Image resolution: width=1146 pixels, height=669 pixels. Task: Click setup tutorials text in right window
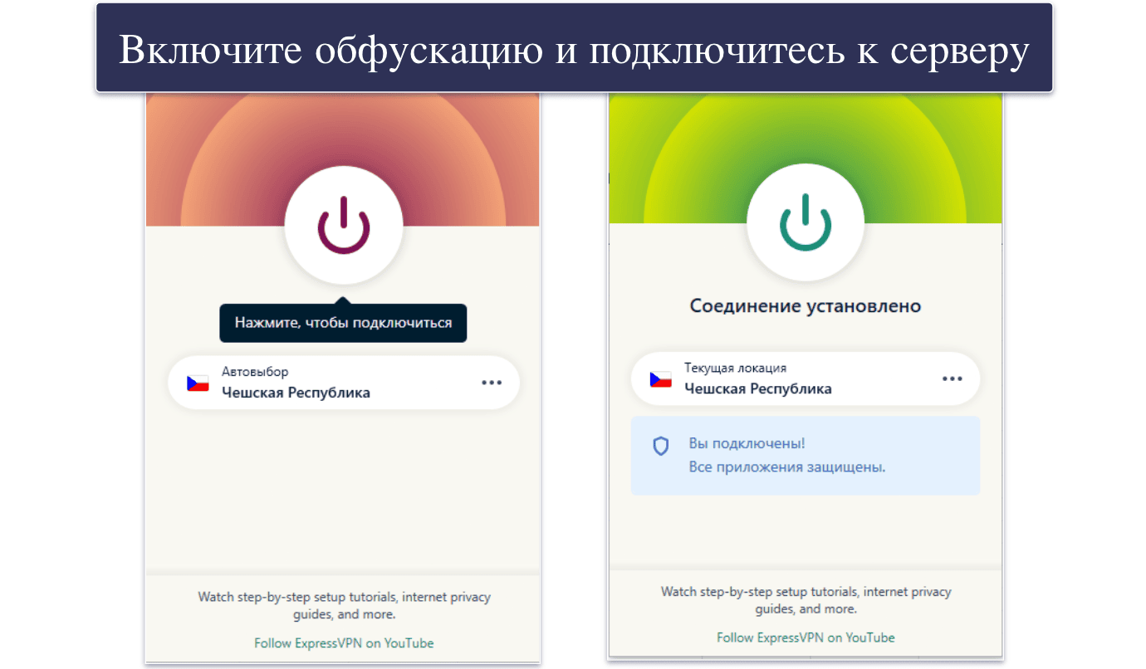point(806,600)
